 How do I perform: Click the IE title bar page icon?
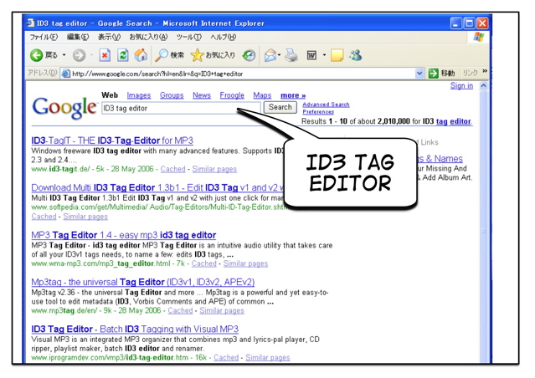click(x=31, y=23)
